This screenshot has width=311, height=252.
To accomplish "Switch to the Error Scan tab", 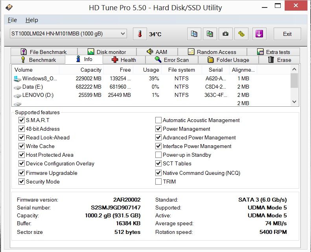I will pos(172,60).
